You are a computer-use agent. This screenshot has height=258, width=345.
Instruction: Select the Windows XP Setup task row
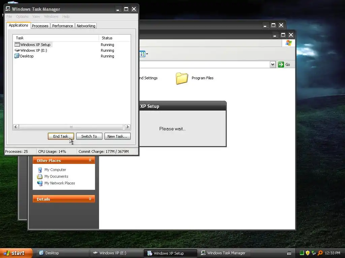[72, 45]
